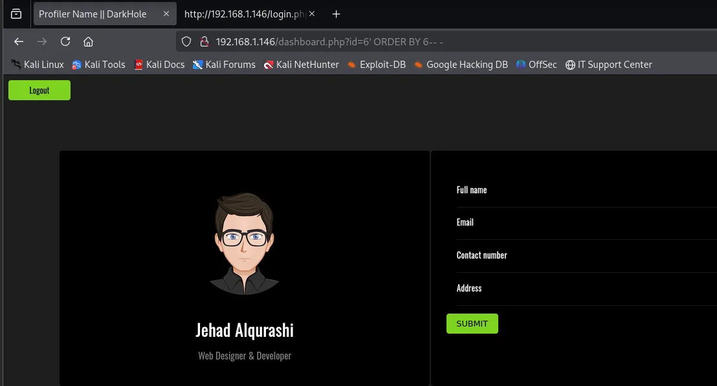Click the Address input field
The height and width of the screenshot is (386, 717).
[x=587, y=289]
